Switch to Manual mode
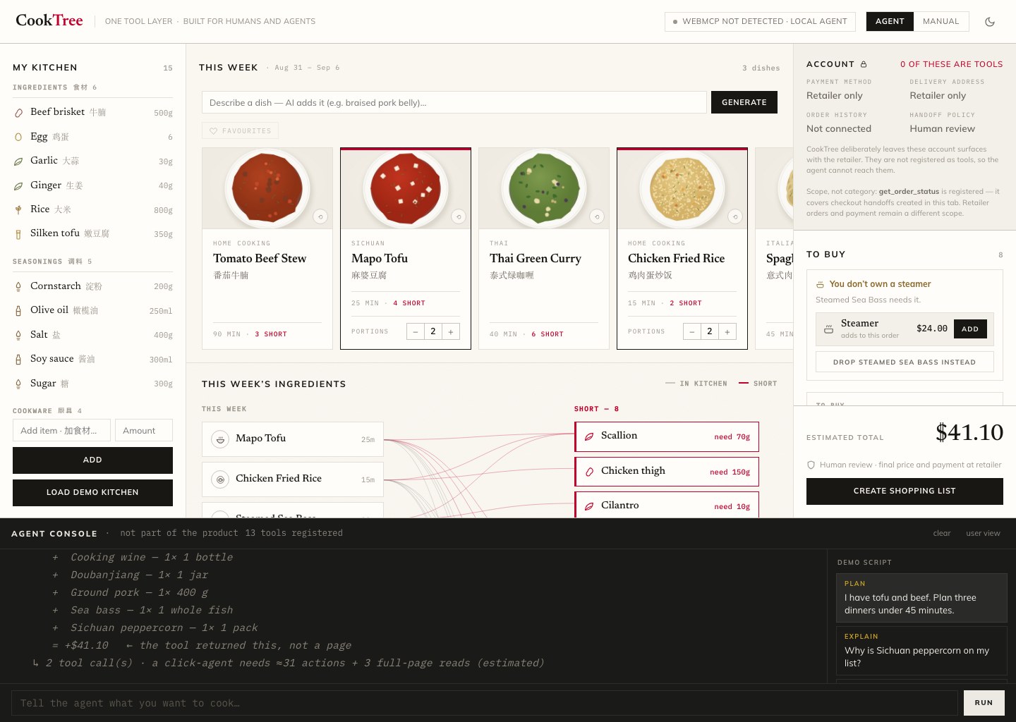 [941, 21]
